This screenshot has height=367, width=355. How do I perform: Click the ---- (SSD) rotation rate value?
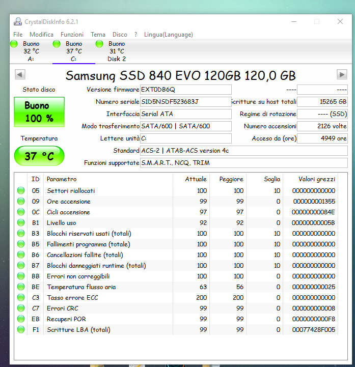tap(322, 114)
